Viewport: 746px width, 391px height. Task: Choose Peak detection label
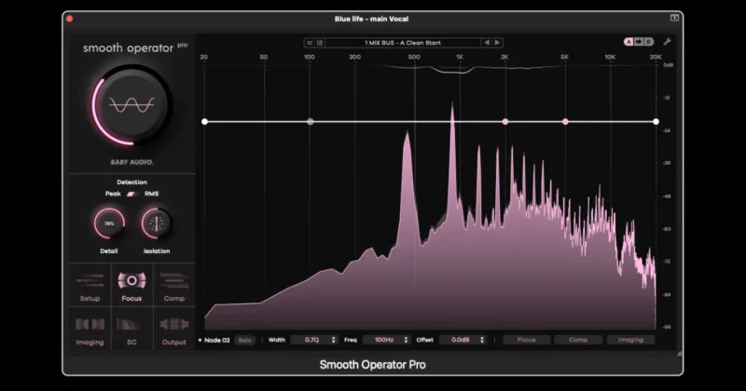(113, 194)
